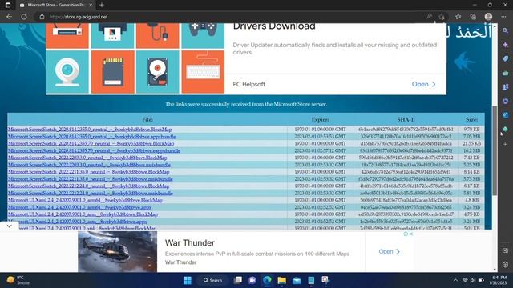Screen dimensions: 513x288
Task: Refresh the store.rg-adguard.net page
Action: pos(24,17)
